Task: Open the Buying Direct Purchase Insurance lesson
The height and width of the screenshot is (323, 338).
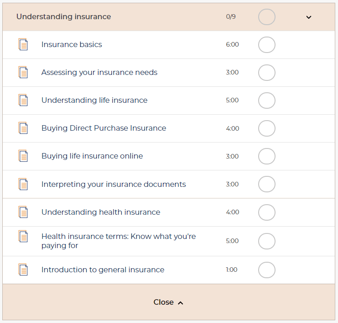Action: coord(104,128)
